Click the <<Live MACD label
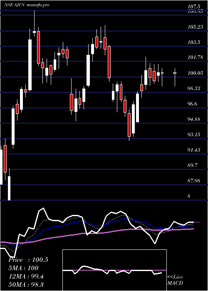Viewport: 208px width, 291px height. 175,280
